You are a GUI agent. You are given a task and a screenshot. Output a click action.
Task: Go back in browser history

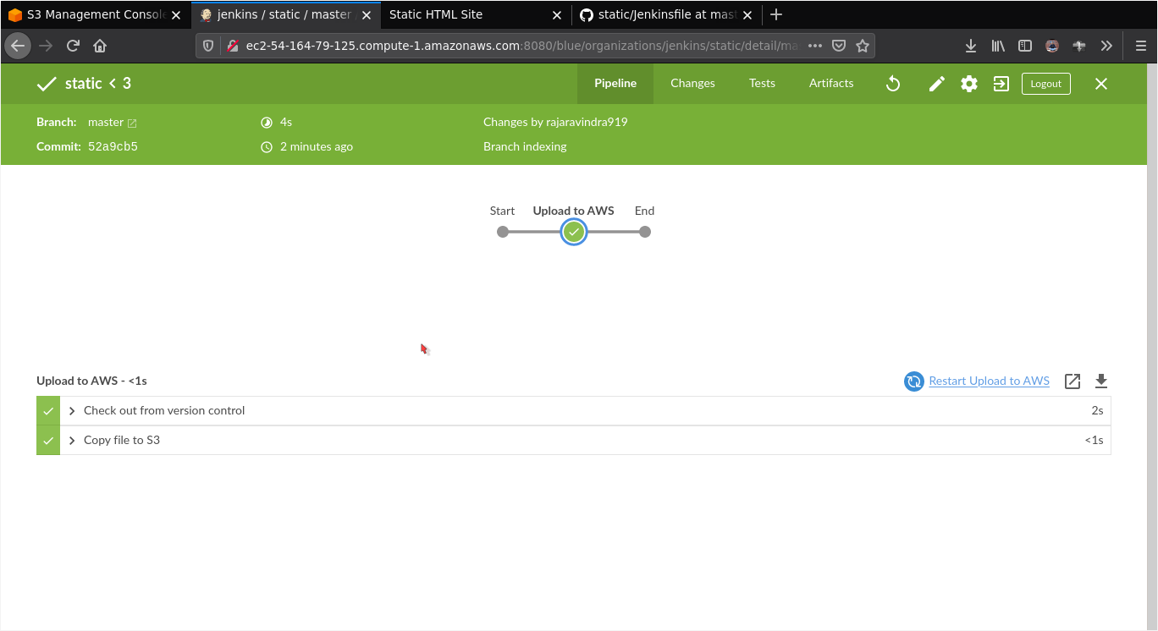[x=18, y=46]
